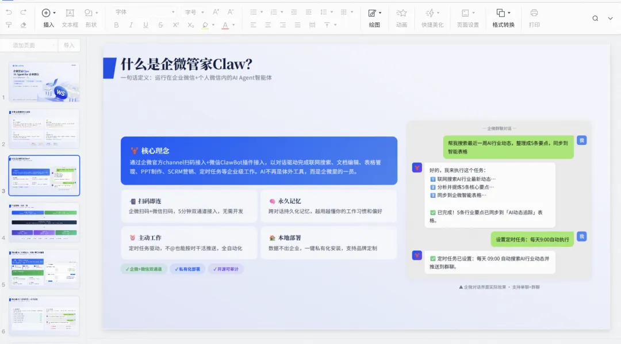The height and width of the screenshot is (344, 621).
Task: Toggle underline formatting
Action: tap(145, 25)
